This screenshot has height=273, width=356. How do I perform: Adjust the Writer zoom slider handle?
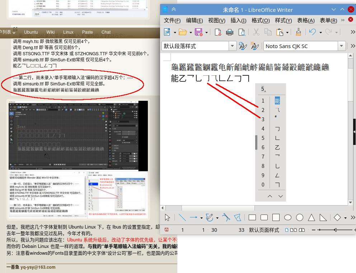[x=335, y=230]
